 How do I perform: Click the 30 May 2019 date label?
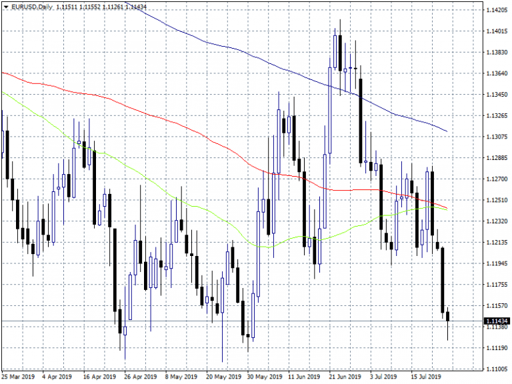[x=265, y=377]
